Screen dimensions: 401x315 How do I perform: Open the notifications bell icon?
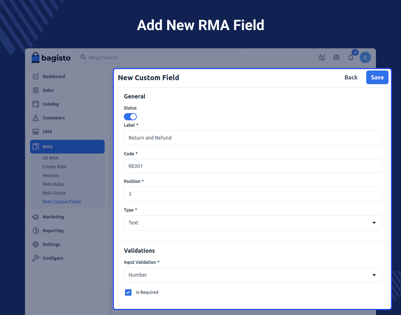coord(351,58)
